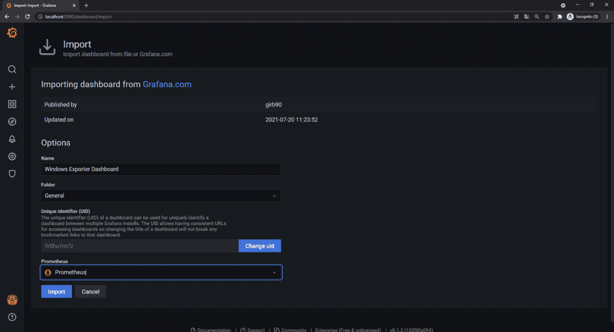Click the Change uid button
This screenshot has width=614, height=332.
pos(260,246)
